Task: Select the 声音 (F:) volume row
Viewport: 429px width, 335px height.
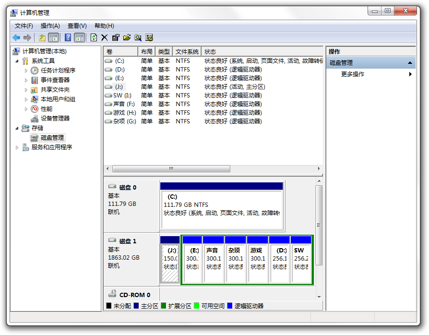Action: (x=124, y=104)
